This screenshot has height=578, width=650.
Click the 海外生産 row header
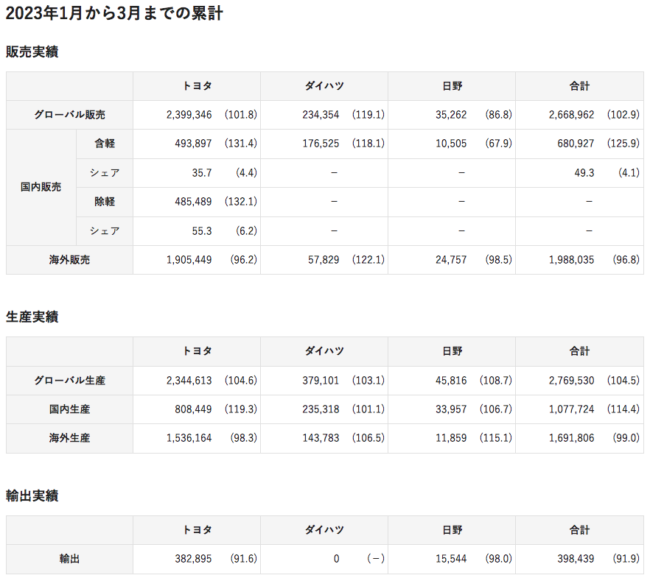[69, 438]
